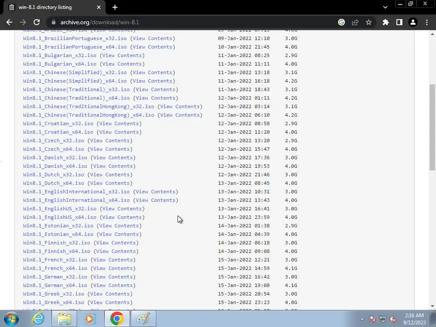Viewport: 436px width, 327px height.
Task: Select size 4.2G in Chinese(Traditional)_x64 row
Action: (291, 98)
